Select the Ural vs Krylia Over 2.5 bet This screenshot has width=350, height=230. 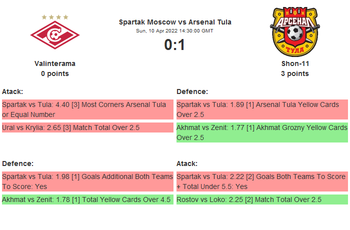87,127
